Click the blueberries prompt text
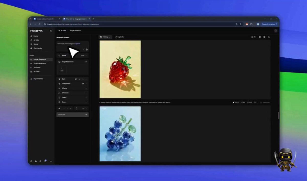This screenshot has width=307, height=181. 135,102
